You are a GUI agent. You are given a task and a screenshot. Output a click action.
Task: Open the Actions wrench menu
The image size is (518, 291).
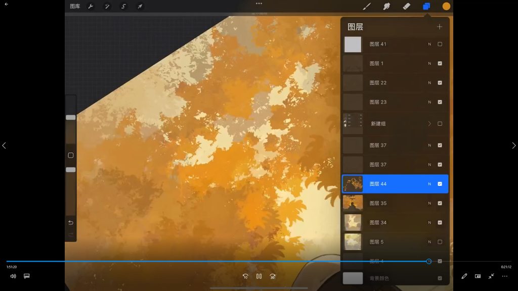click(91, 7)
